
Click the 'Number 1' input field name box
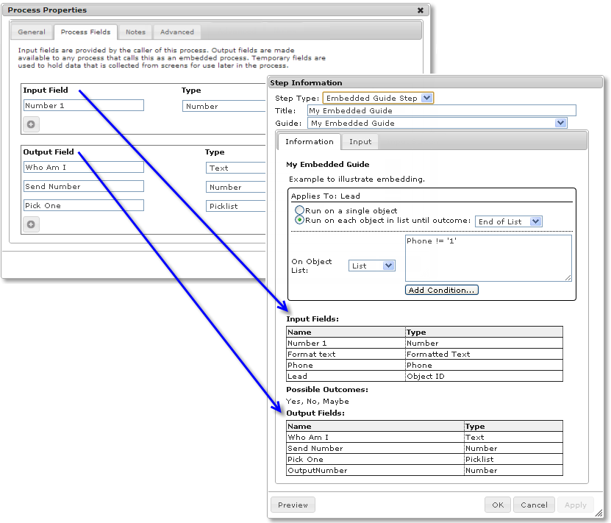84,105
